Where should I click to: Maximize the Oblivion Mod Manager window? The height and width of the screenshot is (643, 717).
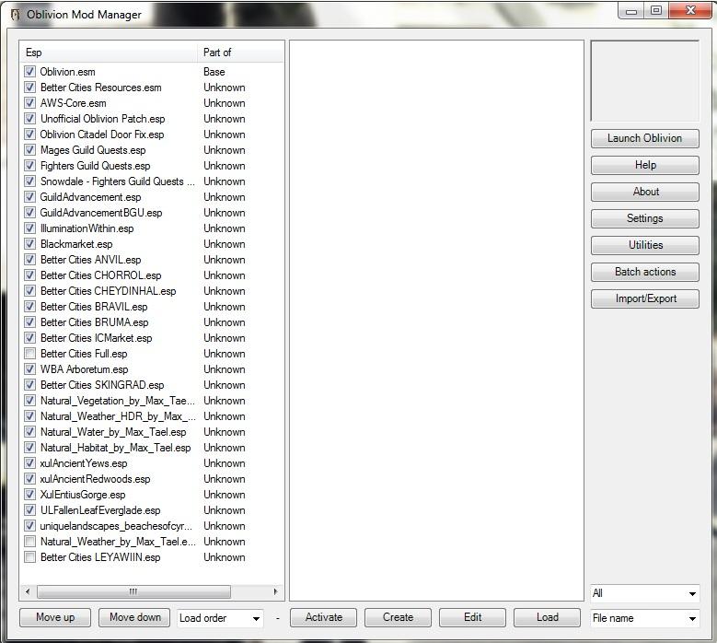pyautogui.click(x=656, y=10)
